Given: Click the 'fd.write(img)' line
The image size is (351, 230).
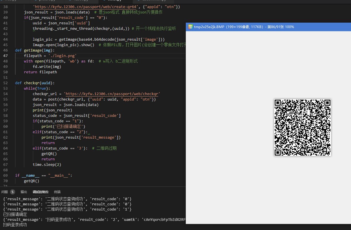Looking at the screenshot, I should coord(47,67).
